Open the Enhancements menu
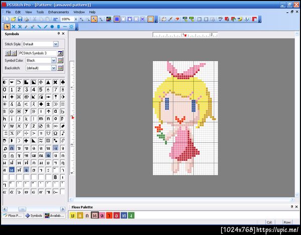Image resolution: width=301 pixels, height=235 pixels. (x=58, y=12)
